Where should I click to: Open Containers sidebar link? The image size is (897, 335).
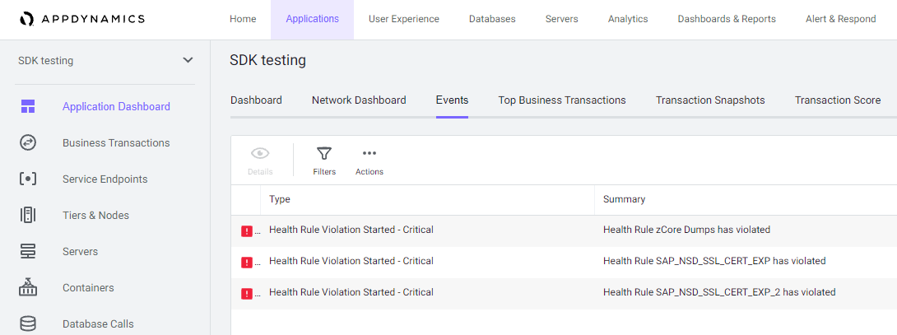(88, 287)
